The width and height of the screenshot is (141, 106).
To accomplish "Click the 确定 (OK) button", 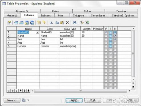I will (x=74, y=100).
